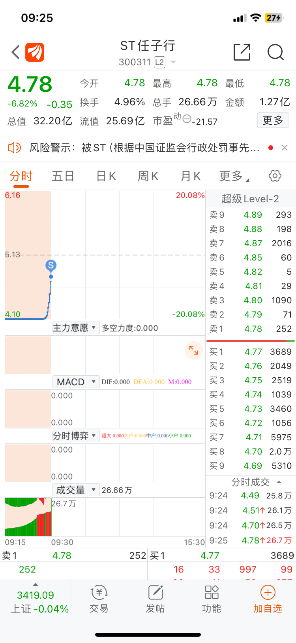Switch to 日K tab
Screen dimensions: 296x643
[106, 176]
